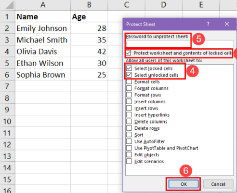Select row 10 header

pos(7,121)
